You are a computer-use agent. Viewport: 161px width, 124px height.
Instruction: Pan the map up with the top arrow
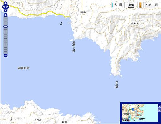click(5, 3)
